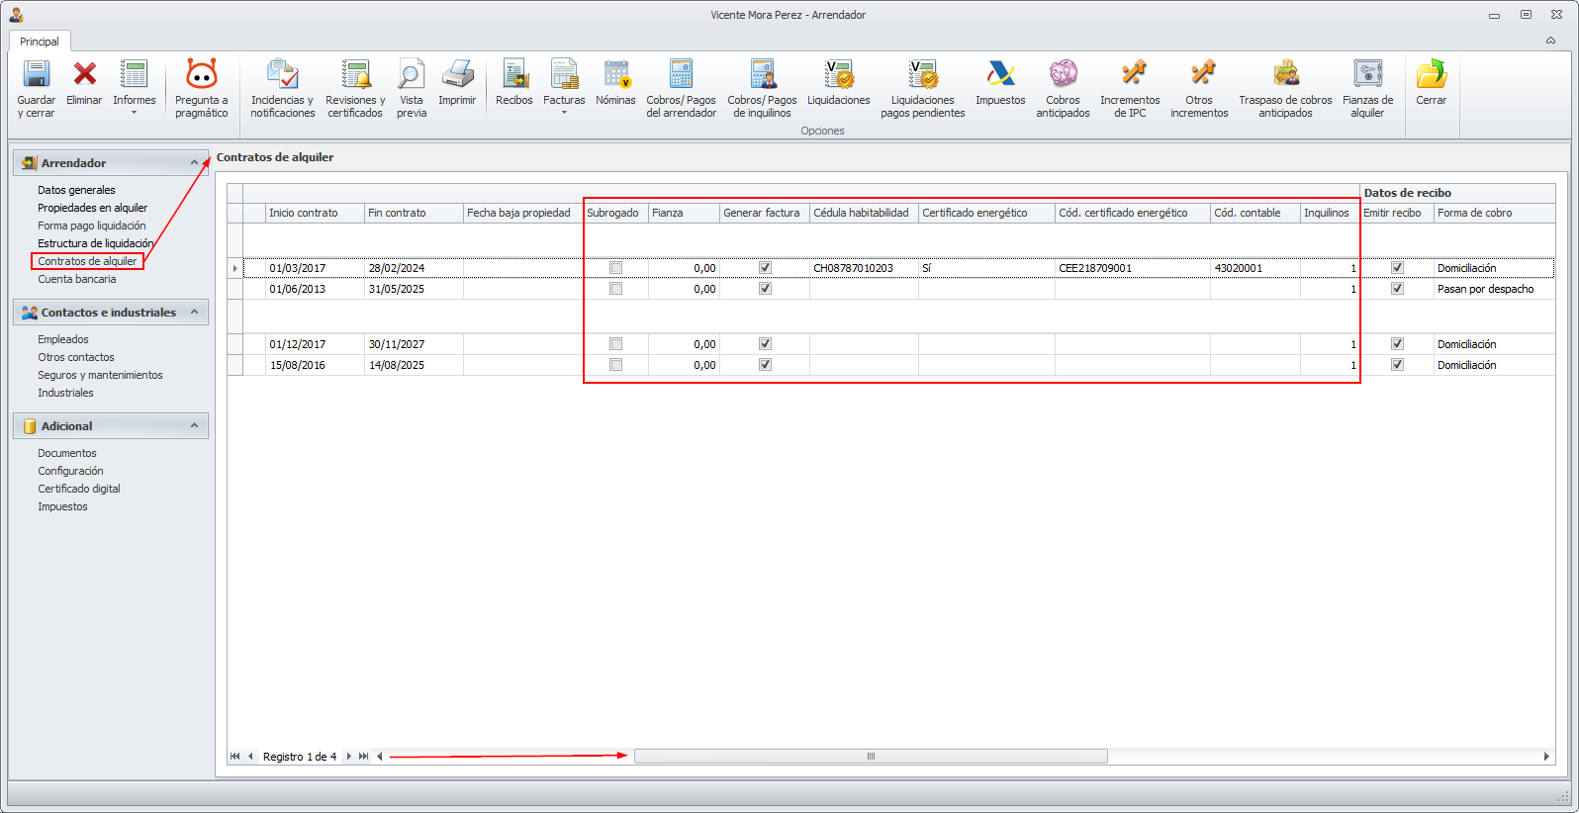
Task: Go to the last record navigation button
Action: [363, 757]
